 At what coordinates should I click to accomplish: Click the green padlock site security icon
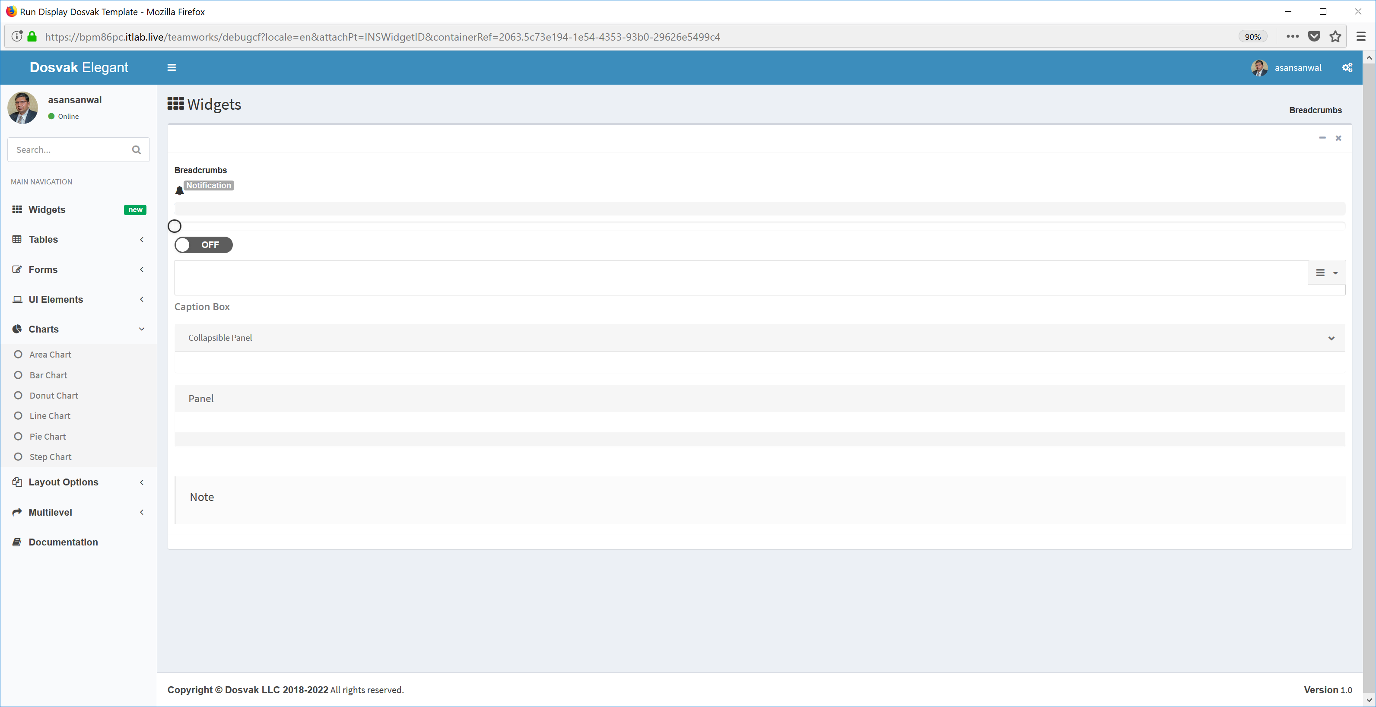(32, 36)
